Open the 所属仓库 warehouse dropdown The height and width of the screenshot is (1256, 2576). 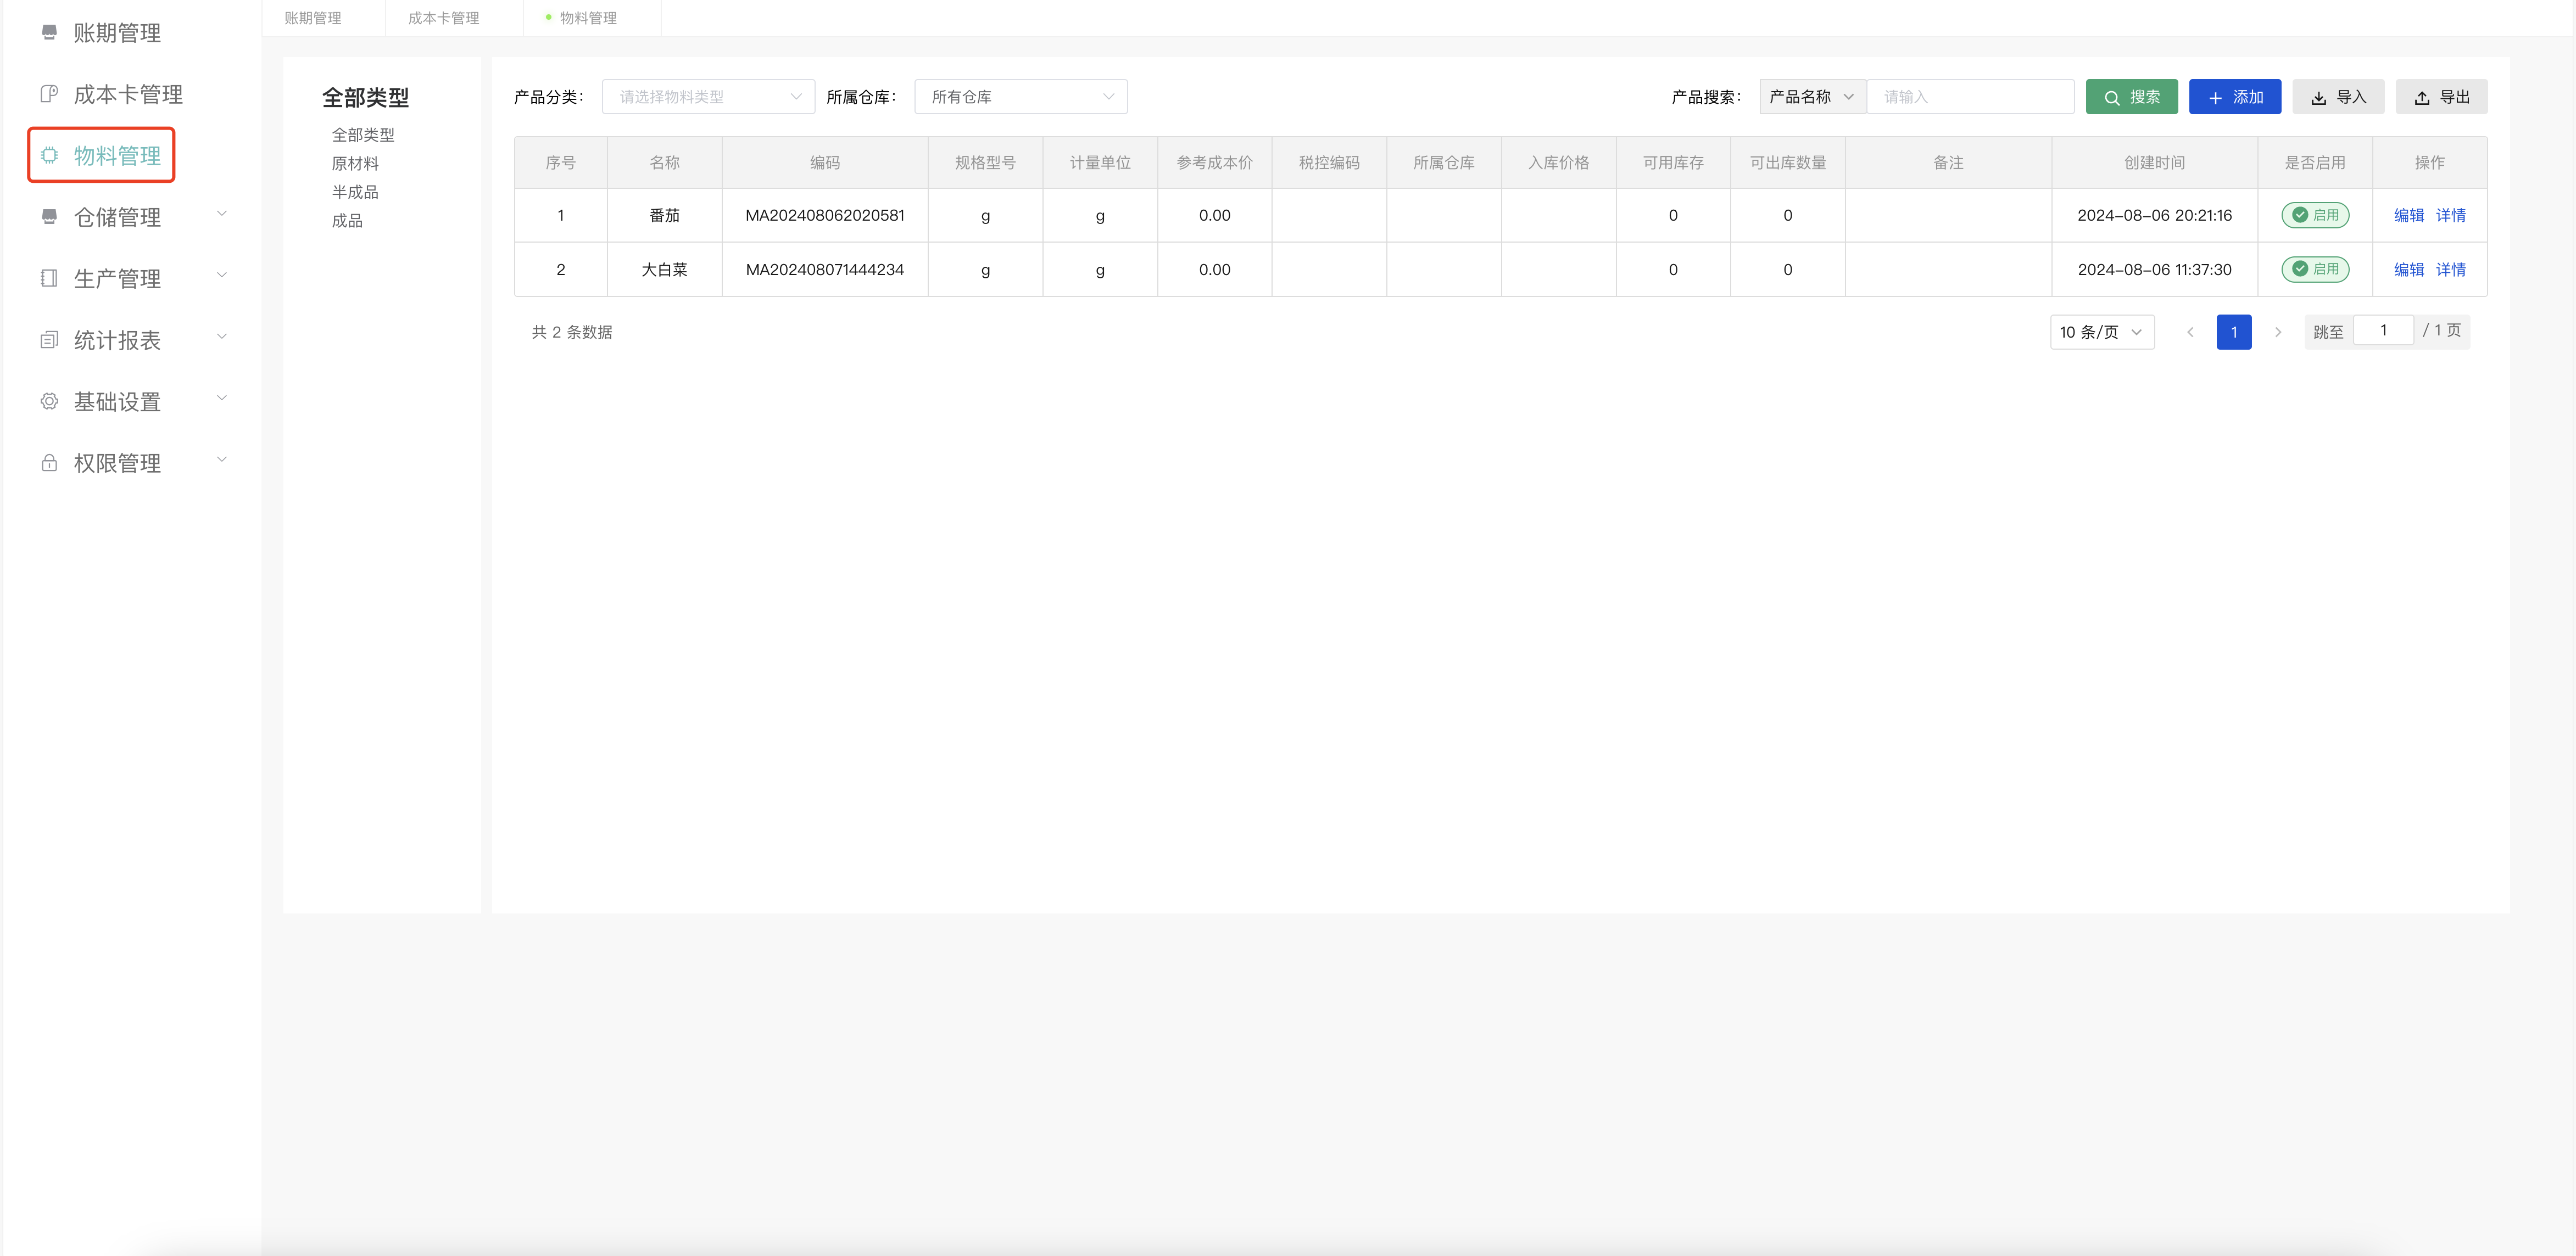click(1020, 97)
